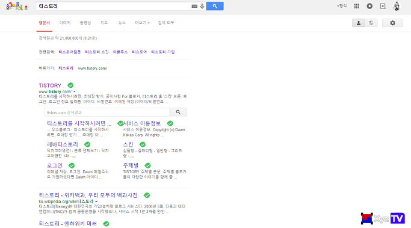411x228 pixels.
Task: Open the Google apps grid icon
Action: (x=356, y=6)
